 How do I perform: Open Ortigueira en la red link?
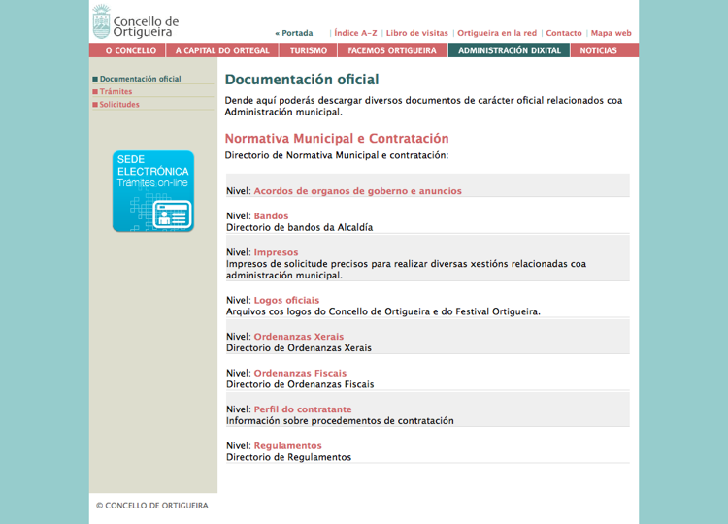(497, 33)
